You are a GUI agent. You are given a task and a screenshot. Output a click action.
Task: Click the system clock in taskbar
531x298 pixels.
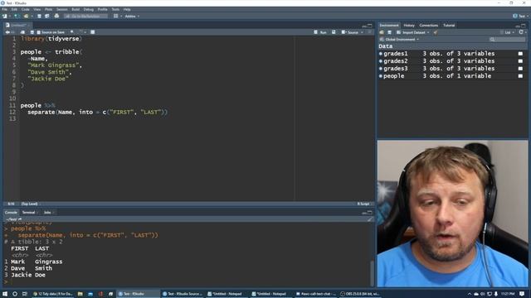[x=508, y=294]
